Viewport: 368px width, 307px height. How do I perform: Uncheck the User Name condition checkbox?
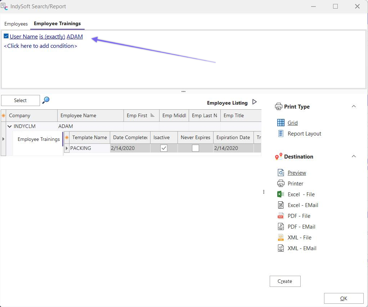pyautogui.click(x=6, y=36)
